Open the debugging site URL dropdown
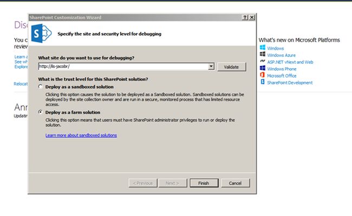 pos(211,66)
